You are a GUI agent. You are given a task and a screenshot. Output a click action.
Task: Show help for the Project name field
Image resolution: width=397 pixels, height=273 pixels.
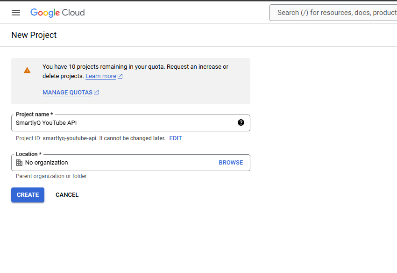click(x=241, y=122)
